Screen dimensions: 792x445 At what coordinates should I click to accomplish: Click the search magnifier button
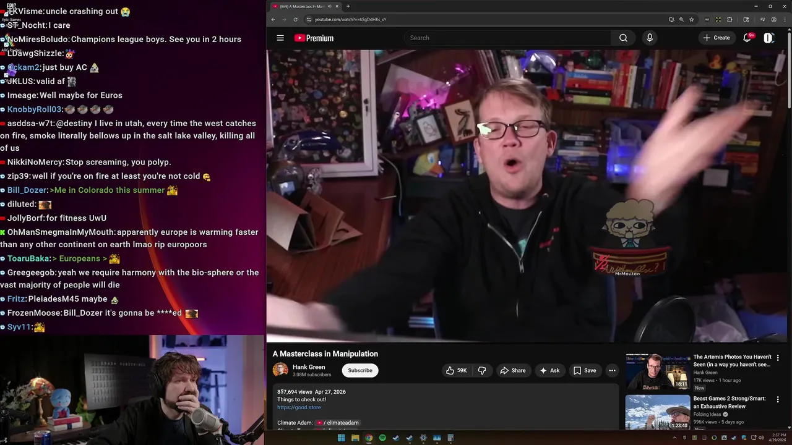(623, 38)
